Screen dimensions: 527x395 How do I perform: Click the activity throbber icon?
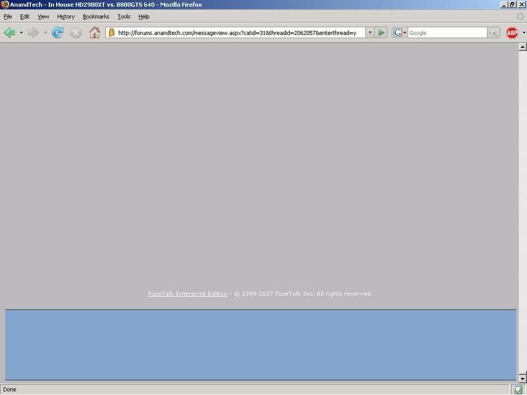click(x=520, y=16)
